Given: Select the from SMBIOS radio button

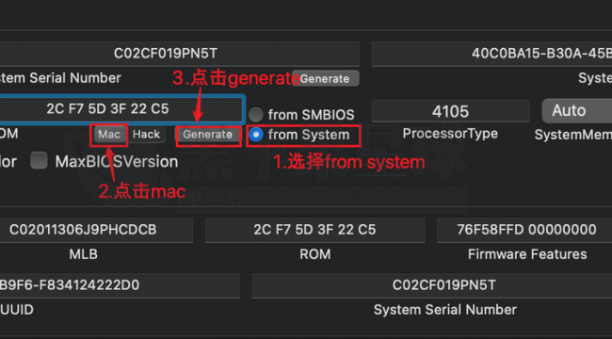Looking at the screenshot, I should click(x=256, y=115).
